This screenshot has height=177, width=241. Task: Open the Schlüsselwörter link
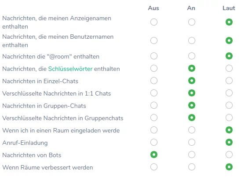70,69
